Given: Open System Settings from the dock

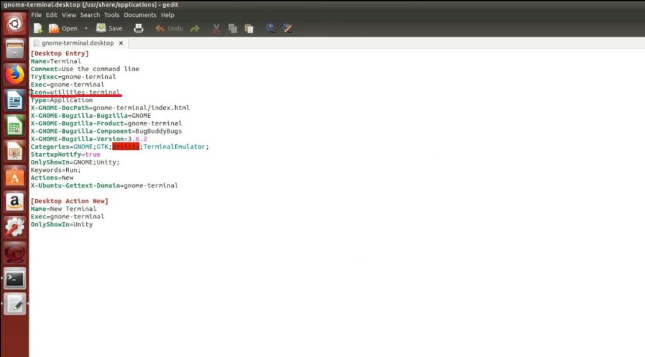Looking at the screenshot, I should pyautogui.click(x=15, y=228).
